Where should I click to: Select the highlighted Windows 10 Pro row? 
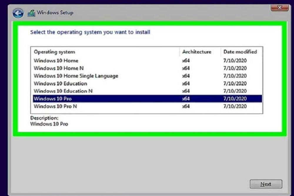click(x=53, y=99)
